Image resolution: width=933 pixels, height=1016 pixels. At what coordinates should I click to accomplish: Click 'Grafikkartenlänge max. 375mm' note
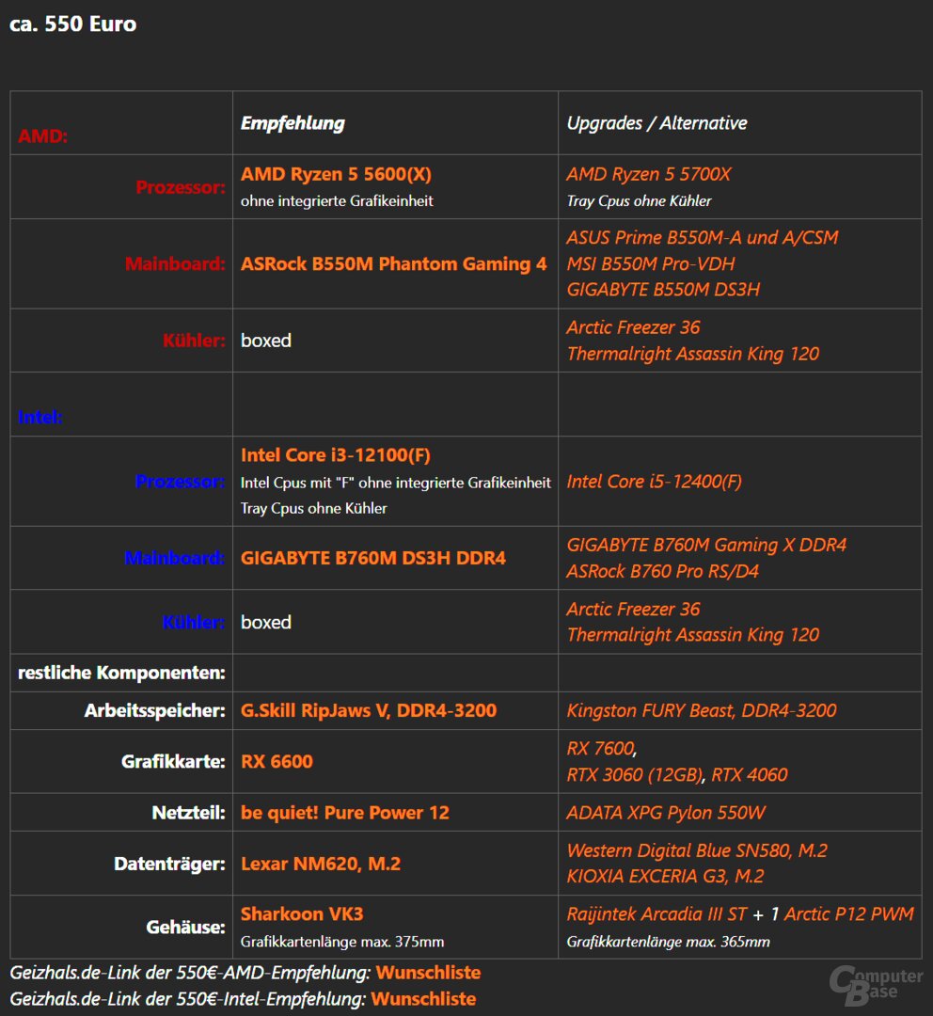click(342, 942)
